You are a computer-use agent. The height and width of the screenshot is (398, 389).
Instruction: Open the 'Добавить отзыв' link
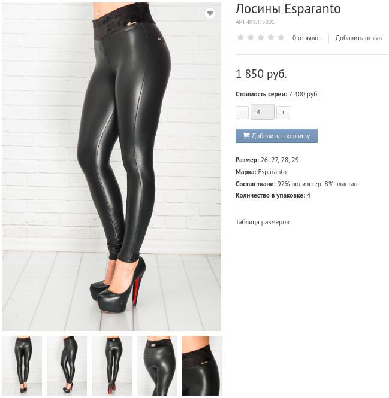click(358, 38)
